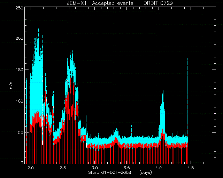Click the 200 y-axis tick label
This screenshot has height=178, width=223.
tap(20, 38)
